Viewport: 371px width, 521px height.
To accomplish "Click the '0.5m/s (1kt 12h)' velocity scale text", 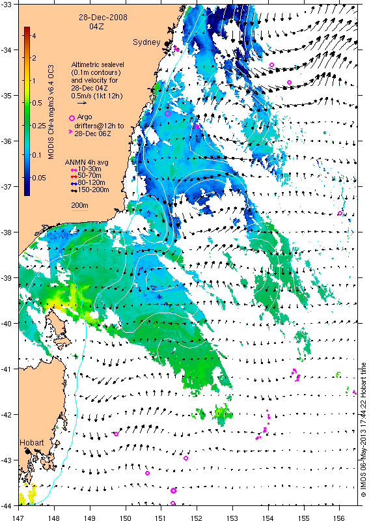I will [x=96, y=96].
